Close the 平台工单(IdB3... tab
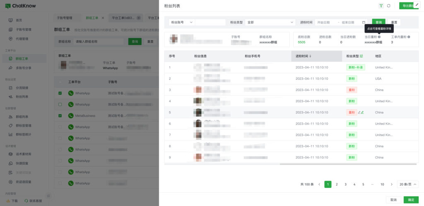 138,18
